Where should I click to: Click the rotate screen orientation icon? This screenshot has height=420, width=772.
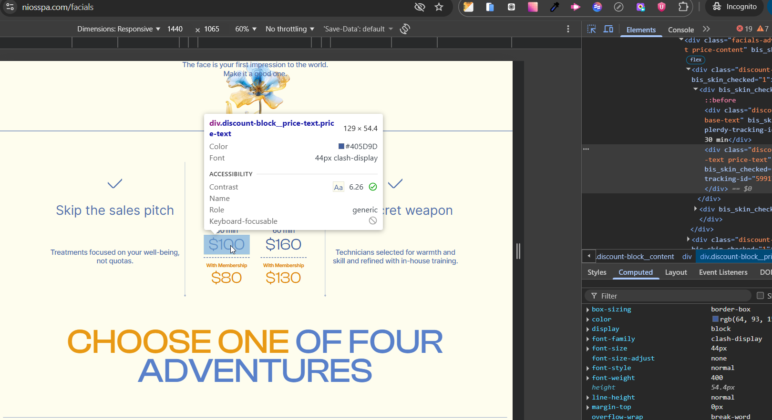(405, 29)
